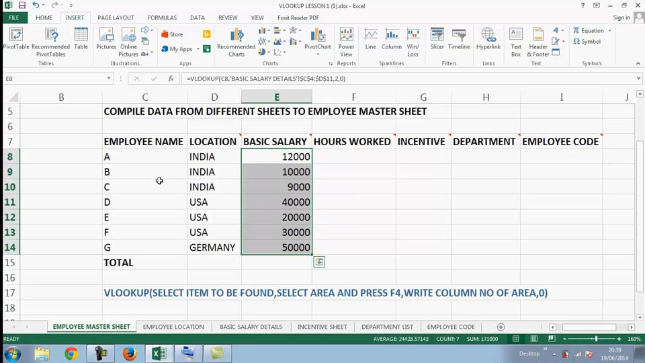This screenshot has width=645, height=363.
Task: Open the Auto Fill Options button
Action: click(x=318, y=261)
